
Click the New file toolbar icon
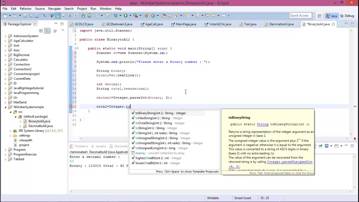click(5, 15)
